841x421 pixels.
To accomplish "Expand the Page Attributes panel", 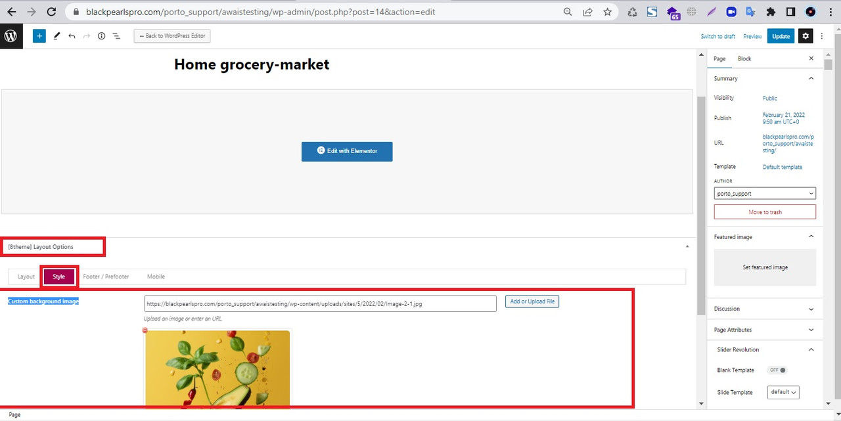I will [811, 330].
